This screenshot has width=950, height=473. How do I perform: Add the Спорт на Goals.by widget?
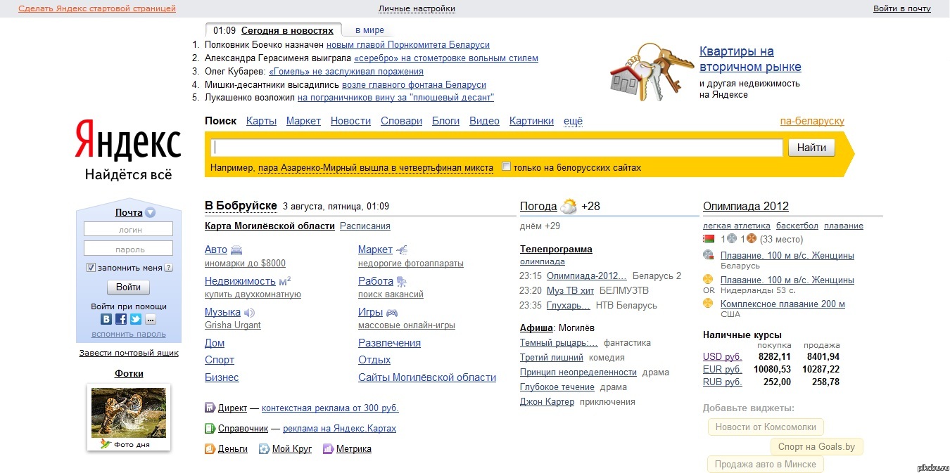click(x=817, y=446)
